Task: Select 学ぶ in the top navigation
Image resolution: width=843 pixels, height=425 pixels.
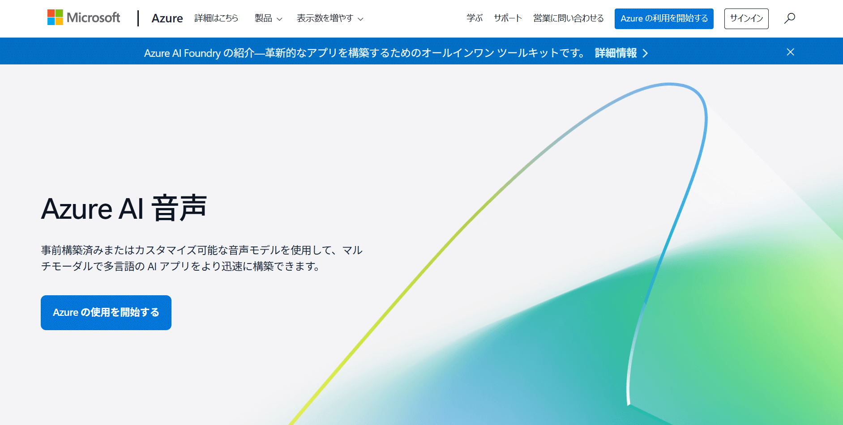Action: (x=474, y=18)
